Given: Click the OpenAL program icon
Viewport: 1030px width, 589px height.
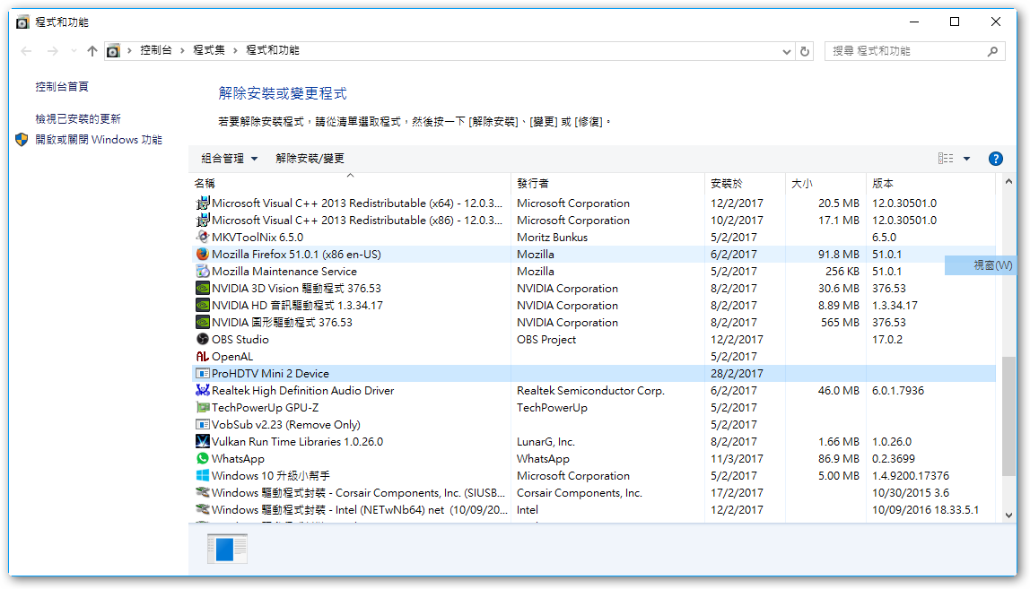Looking at the screenshot, I should click(x=203, y=357).
